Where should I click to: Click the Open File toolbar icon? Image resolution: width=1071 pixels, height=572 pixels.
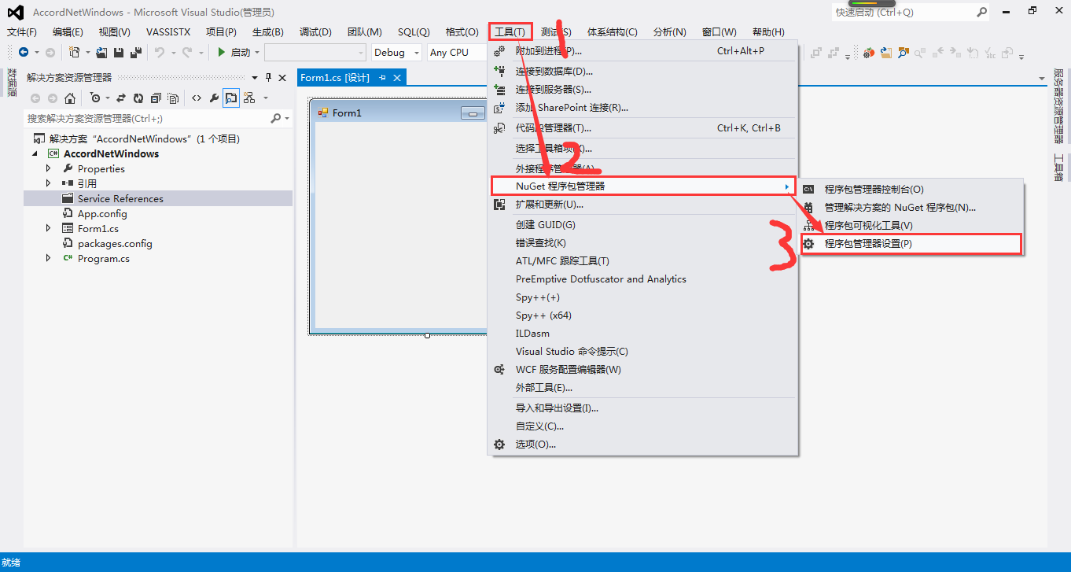(101, 52)
